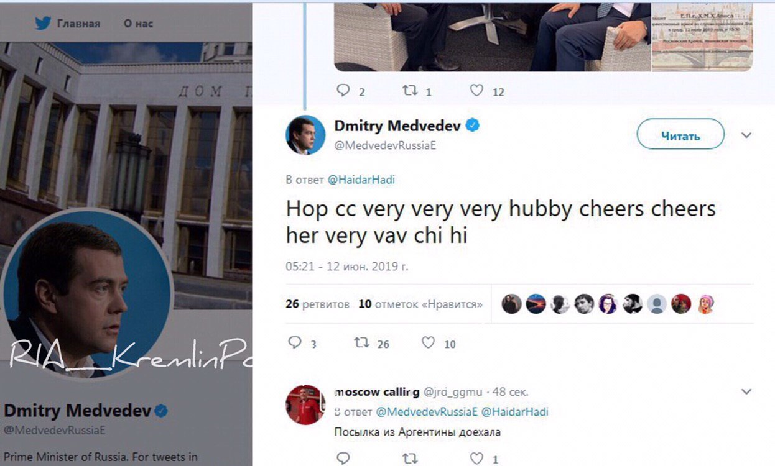Click the Читать follow button
775x466 pixels.
click(x=680, y=134)
